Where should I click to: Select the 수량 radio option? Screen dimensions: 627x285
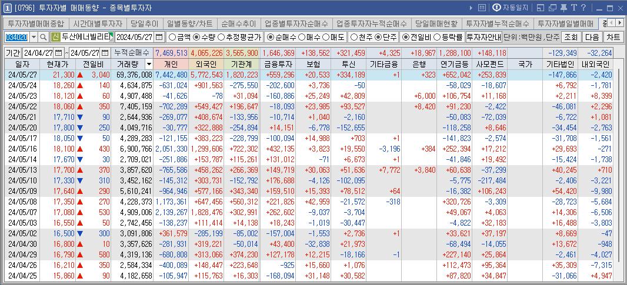point(196,38)
